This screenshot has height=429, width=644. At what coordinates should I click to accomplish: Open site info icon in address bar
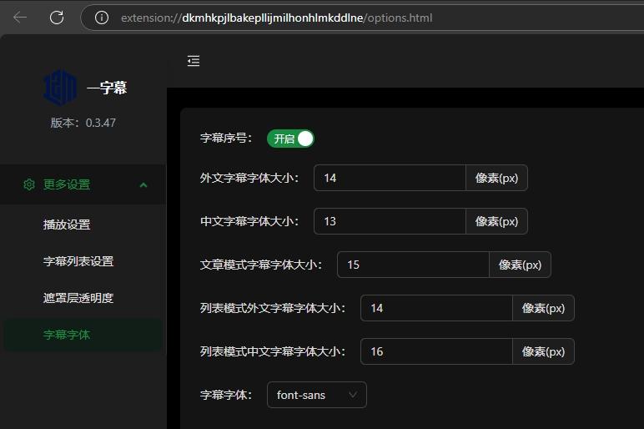[102, 18]
